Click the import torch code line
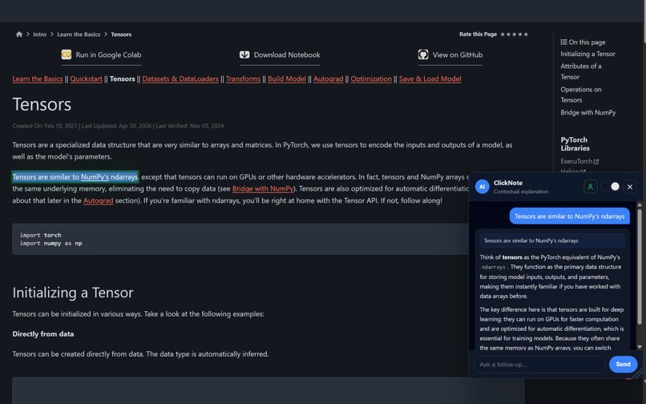Screen dimensions: 646x404 click(x=40, y=235)
